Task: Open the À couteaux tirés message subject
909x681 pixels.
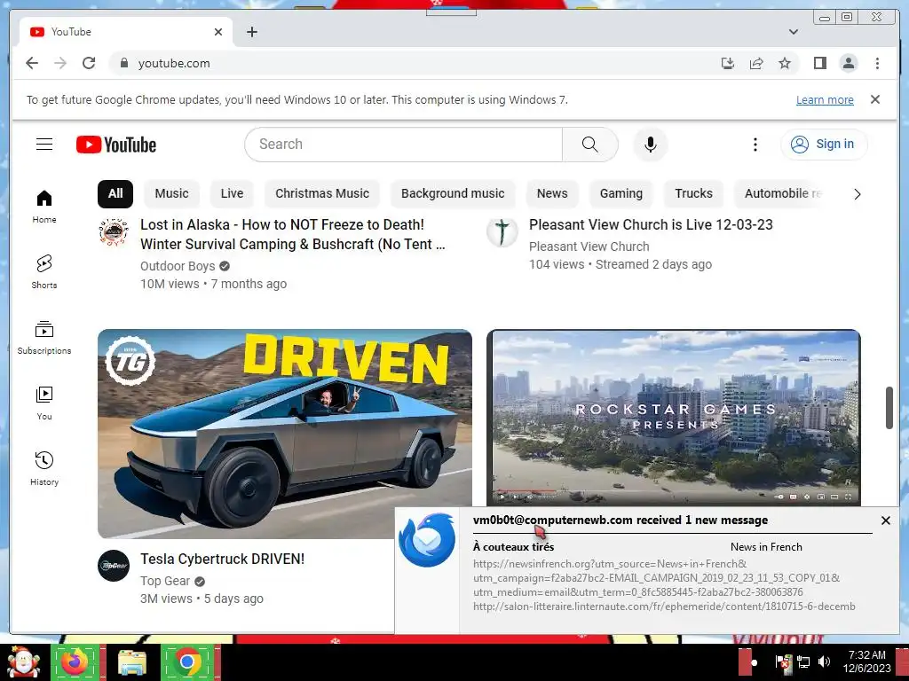Action: (514, 546)
